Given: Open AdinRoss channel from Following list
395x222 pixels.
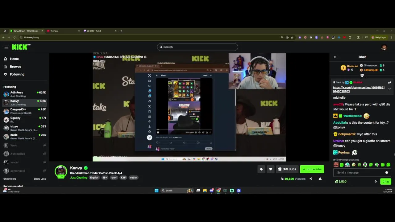Looking at the screenshot, I should pos(25,94).
